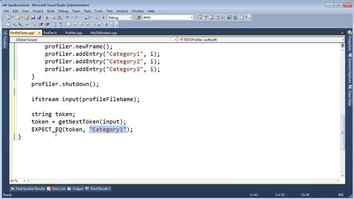Click the 'ifstream input(profileFileName);' line

(86, 99)
